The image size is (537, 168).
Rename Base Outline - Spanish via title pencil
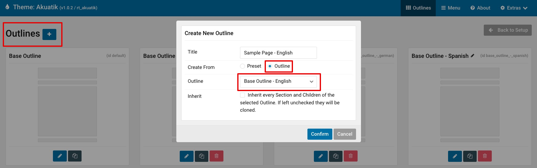click(x=472, y=56)
